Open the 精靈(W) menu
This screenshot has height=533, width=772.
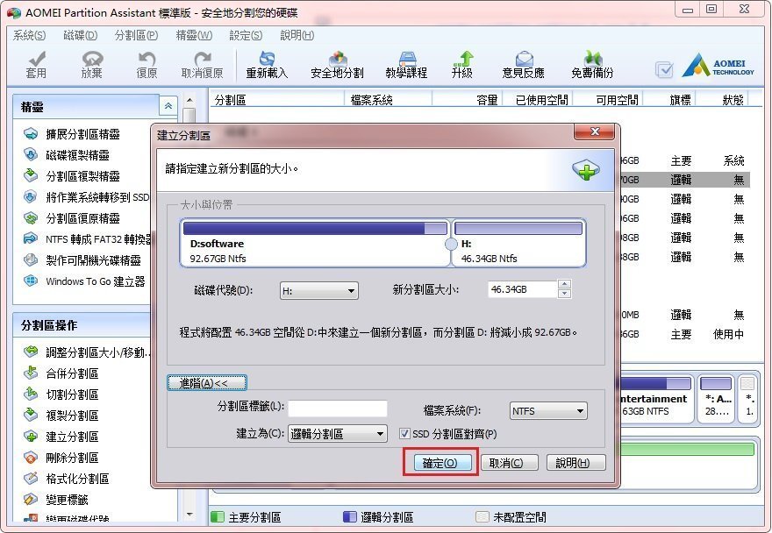coord(194,35)
